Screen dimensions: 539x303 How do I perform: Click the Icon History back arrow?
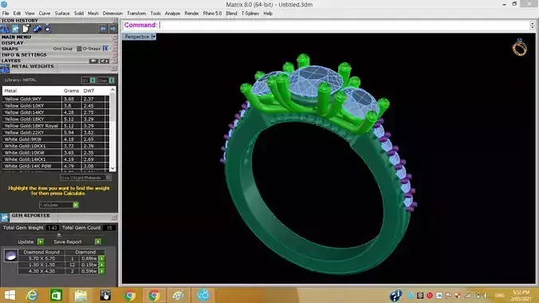click(x=102, y=29)
